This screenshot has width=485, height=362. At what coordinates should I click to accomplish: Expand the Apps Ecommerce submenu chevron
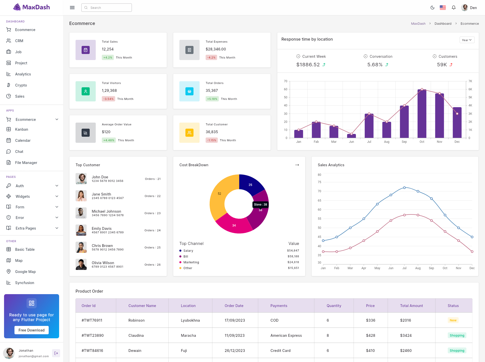[x=57, y=120]
